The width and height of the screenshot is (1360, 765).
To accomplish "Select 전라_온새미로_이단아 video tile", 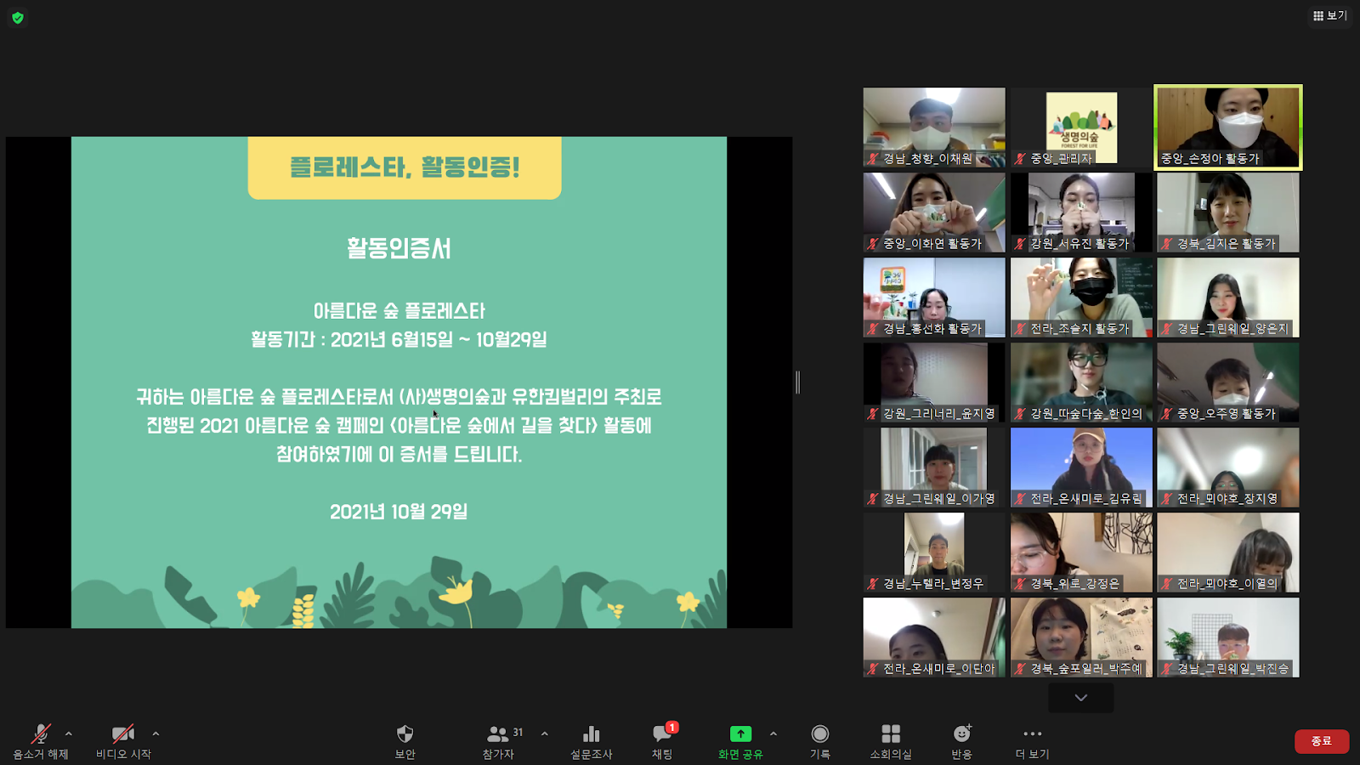I will pos(934,637).
